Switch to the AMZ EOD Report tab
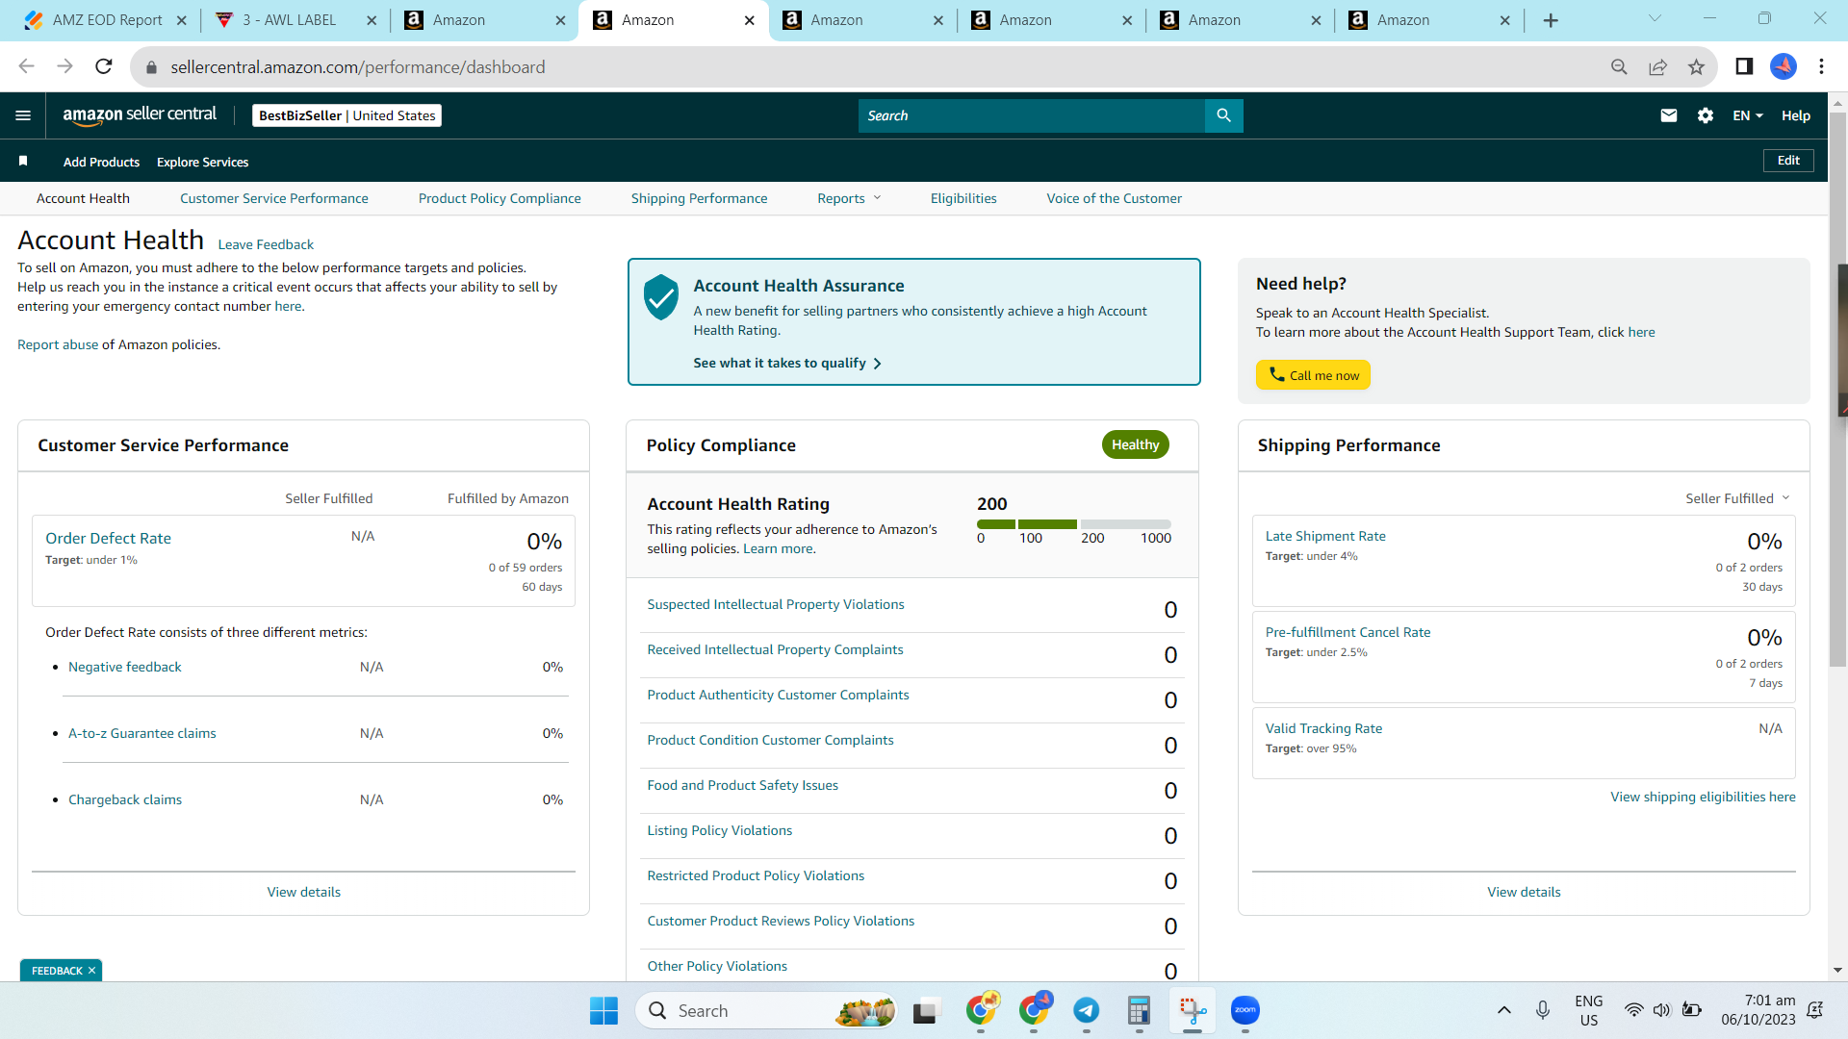 click(x=107, y=20)
